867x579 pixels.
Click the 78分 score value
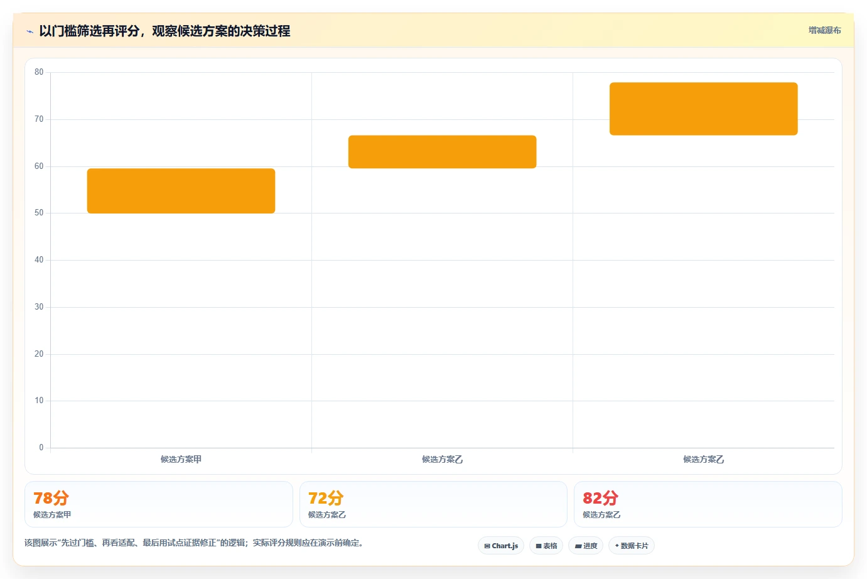51,498
